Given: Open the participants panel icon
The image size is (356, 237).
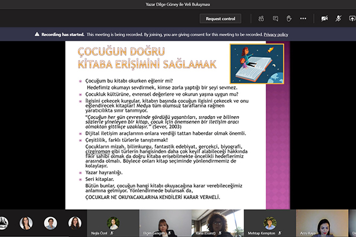Looking at the screenshot, I should click(x=261, y=19).
